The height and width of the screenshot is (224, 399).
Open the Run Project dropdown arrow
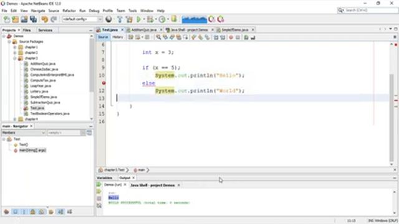coord(144,19)
